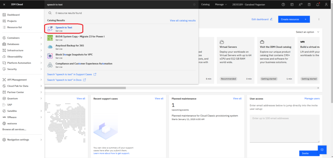Close the navigation menu X icon
333x158 pixels.
point(4,5)
